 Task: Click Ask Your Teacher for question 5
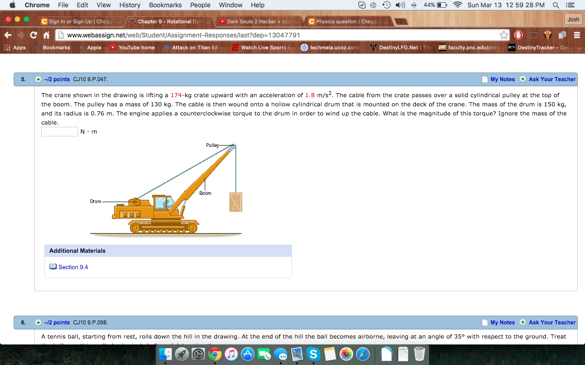click(x=552, y=79)
